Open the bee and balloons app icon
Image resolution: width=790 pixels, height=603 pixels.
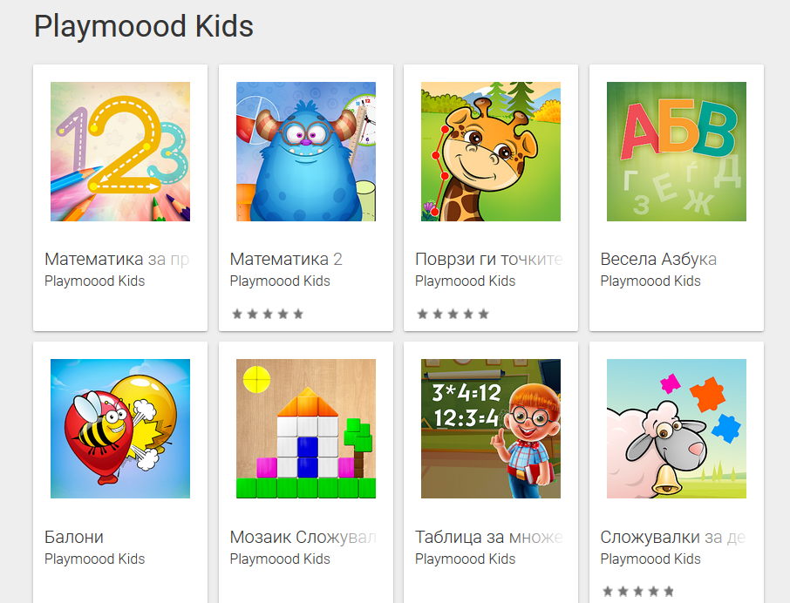coord(120,429)
